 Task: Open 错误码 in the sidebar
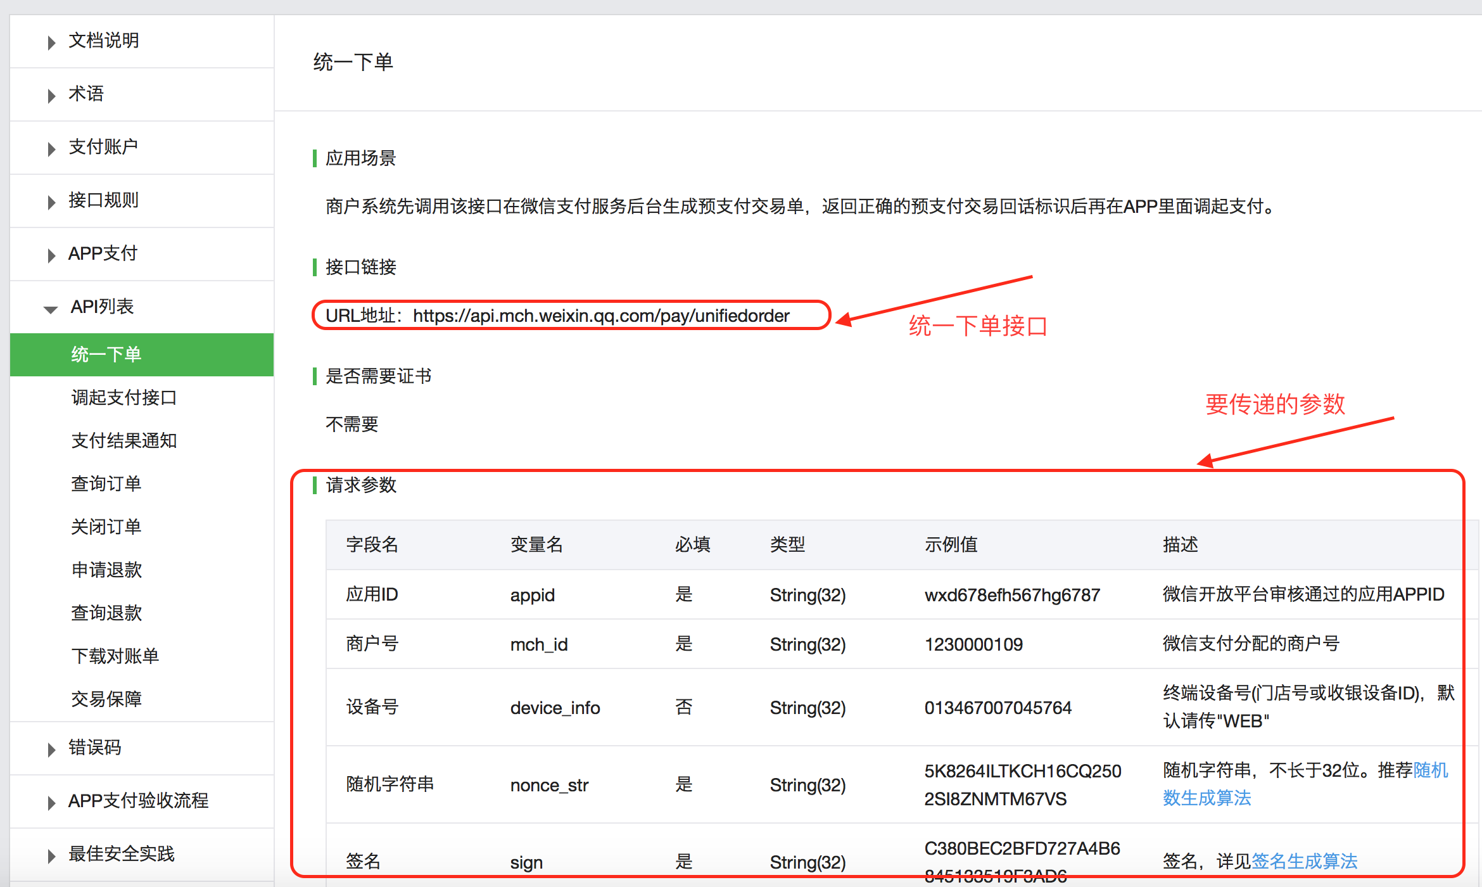(x=95, y=748)
